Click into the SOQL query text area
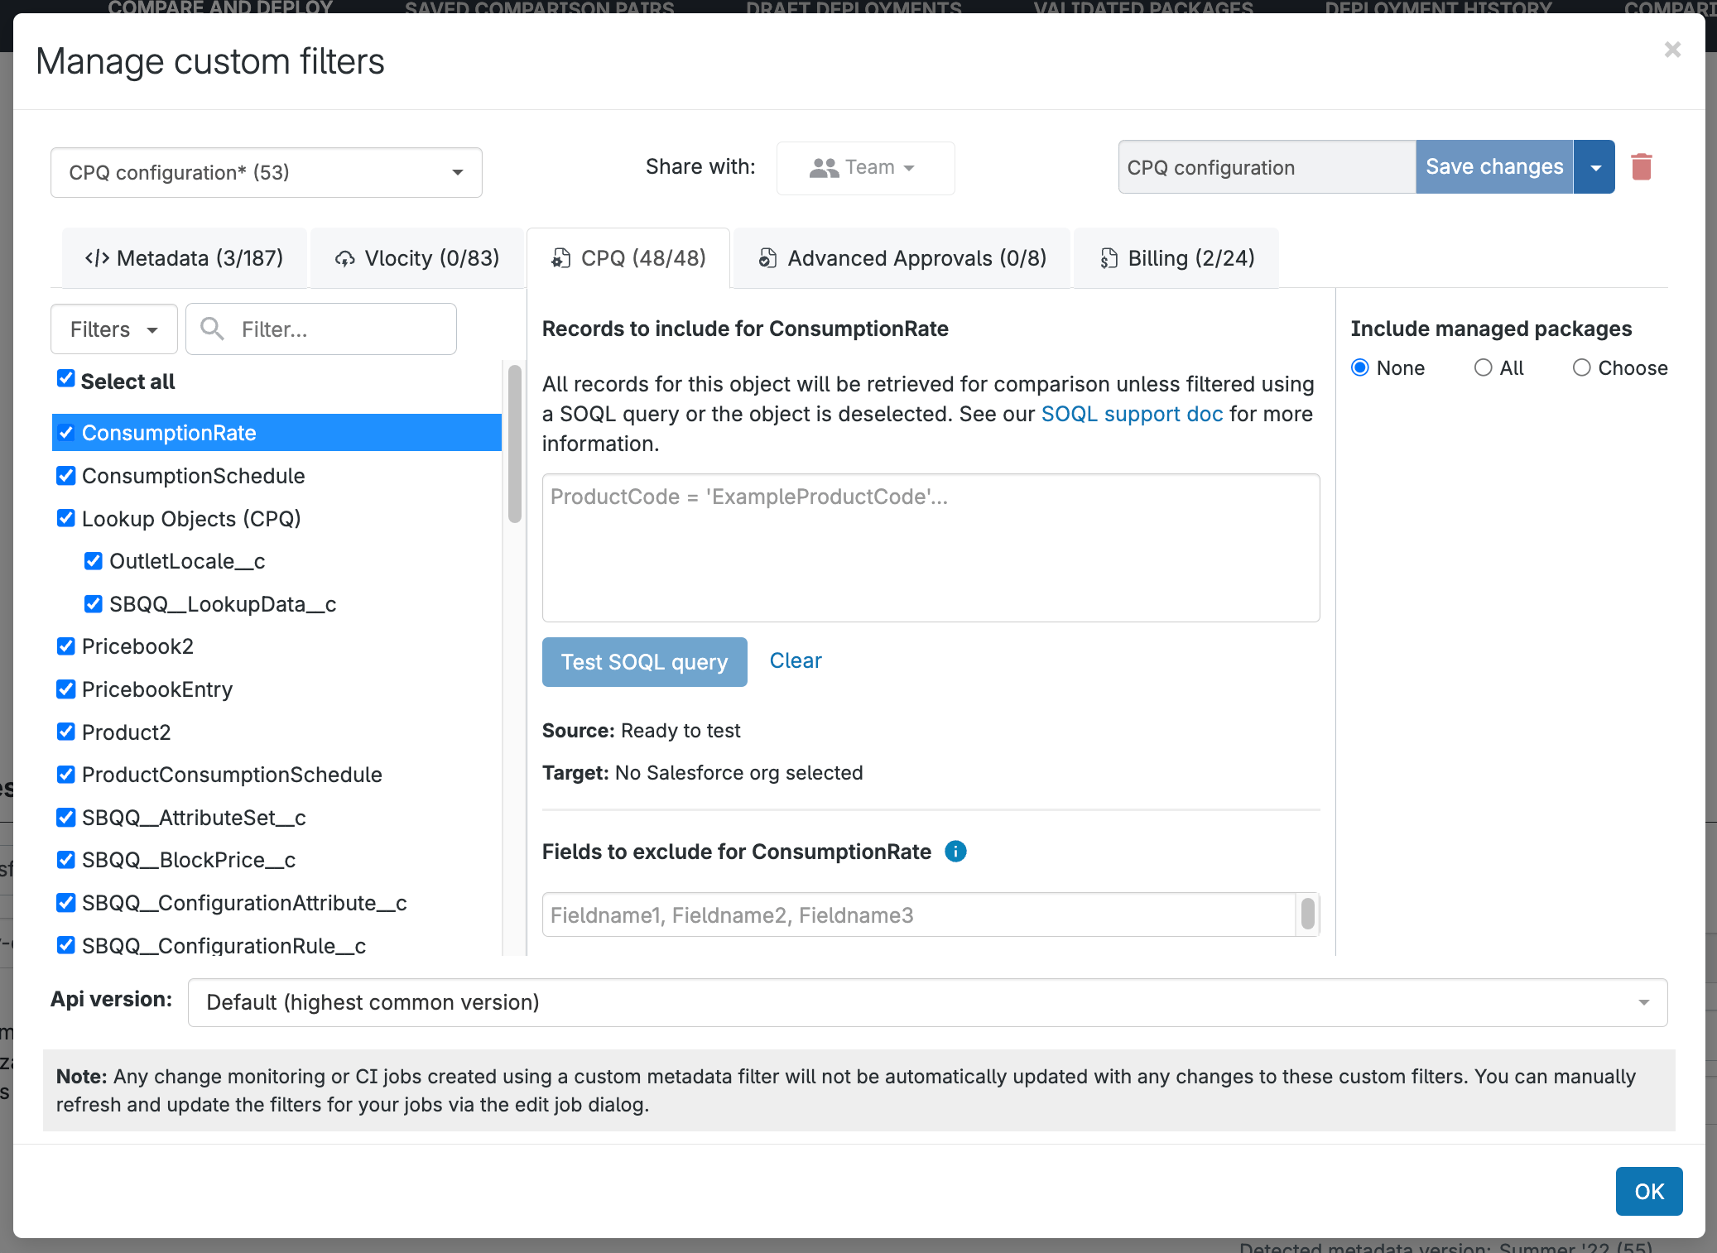 click(930, 547)
